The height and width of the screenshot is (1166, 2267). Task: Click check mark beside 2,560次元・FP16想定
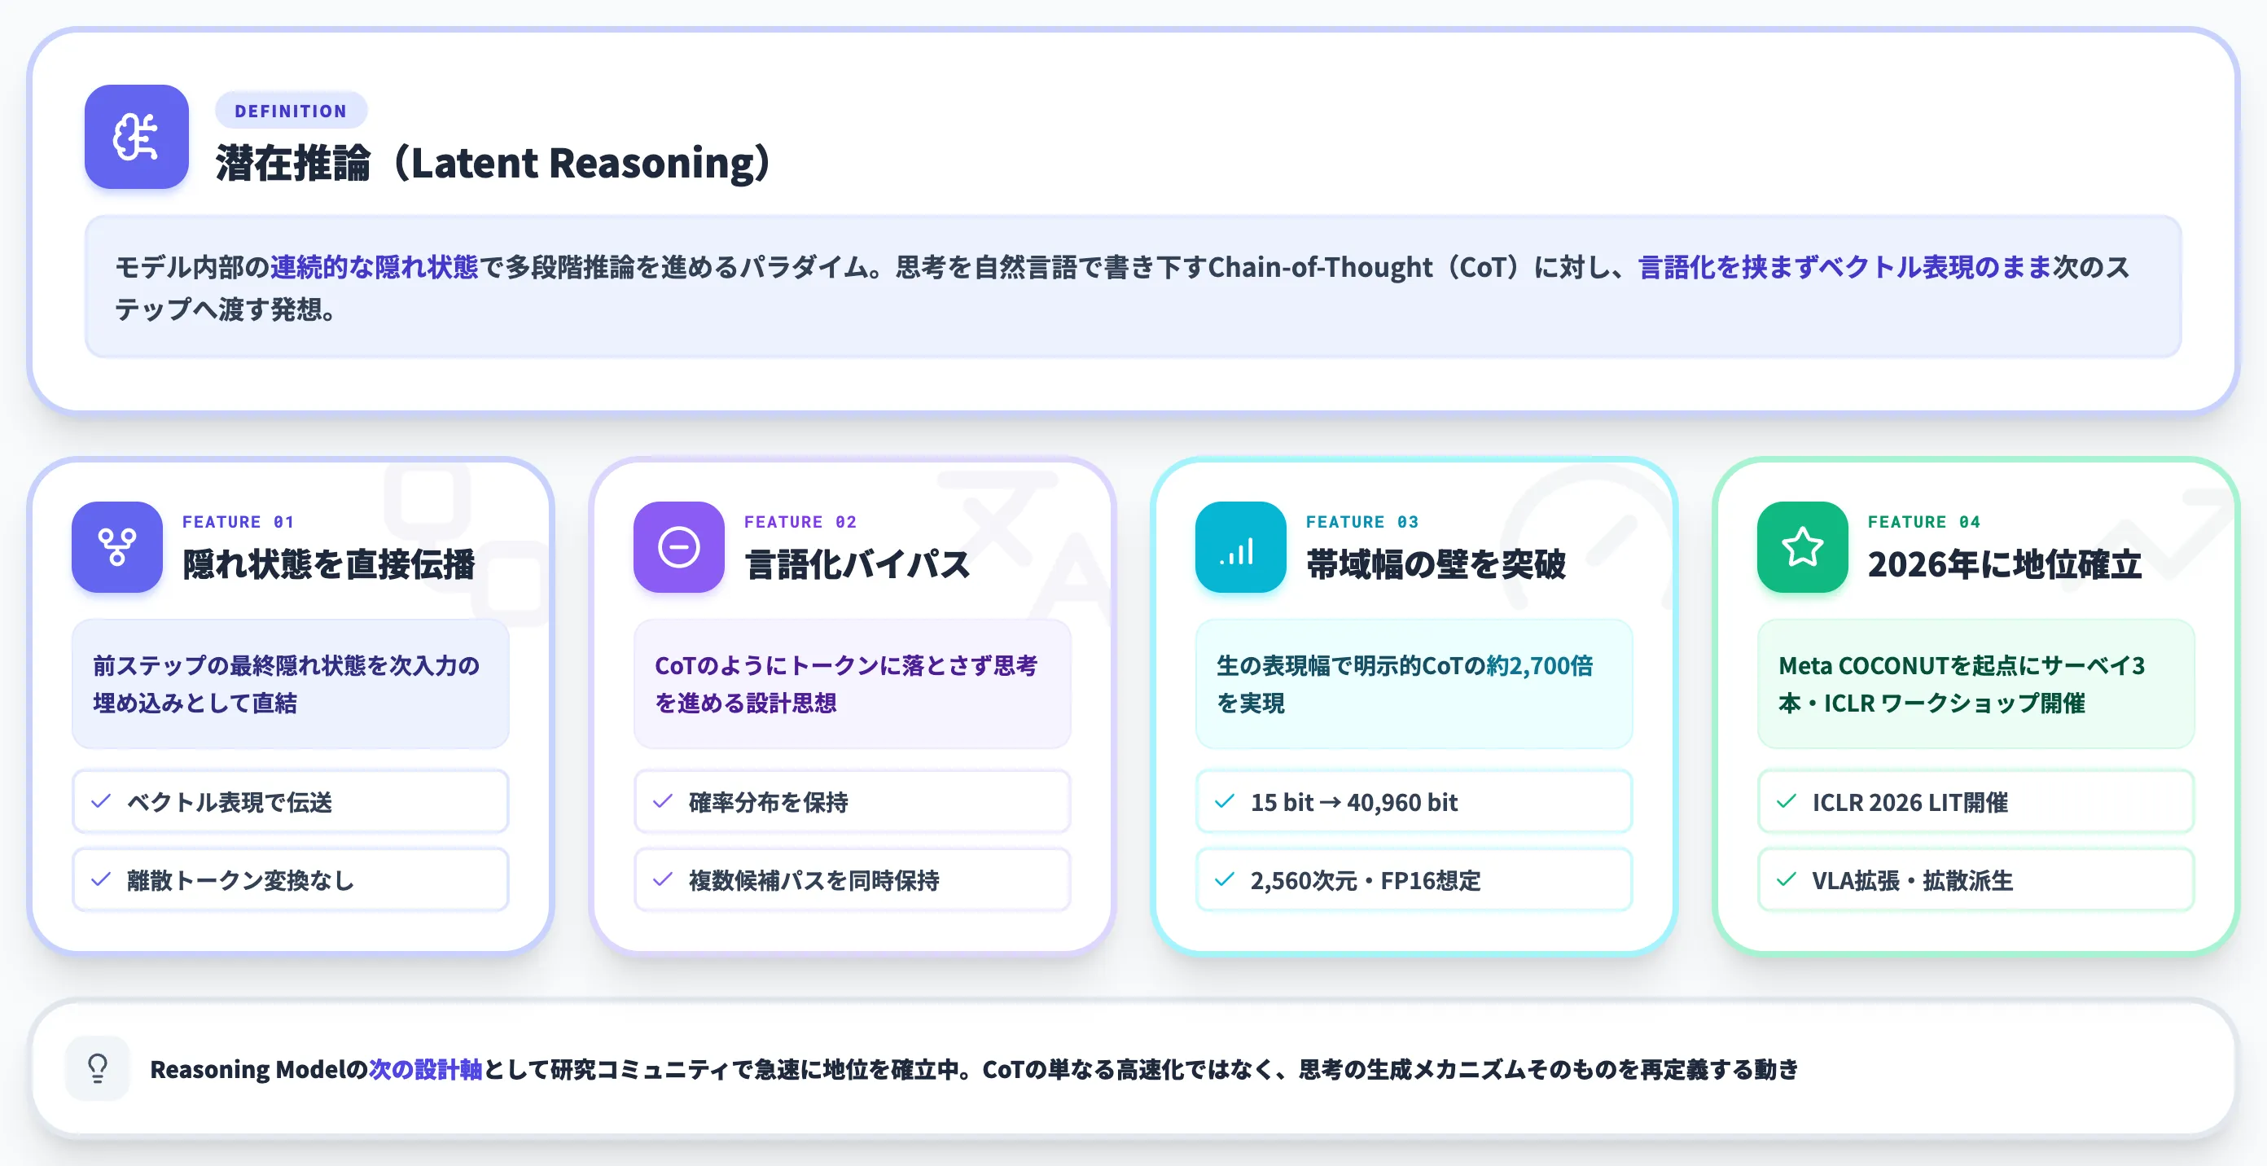point(1224,879)
